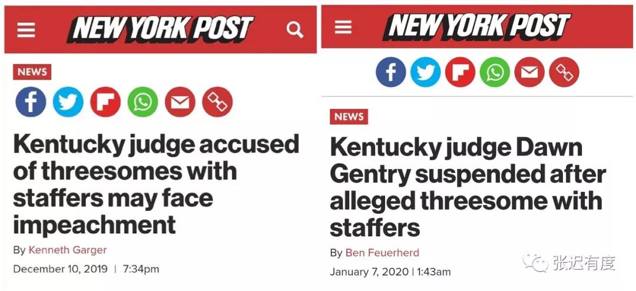Viewport: 636px width, 291px height.
Task: Open author Kenneth Garger's page
Action: [x=68, y=250]
